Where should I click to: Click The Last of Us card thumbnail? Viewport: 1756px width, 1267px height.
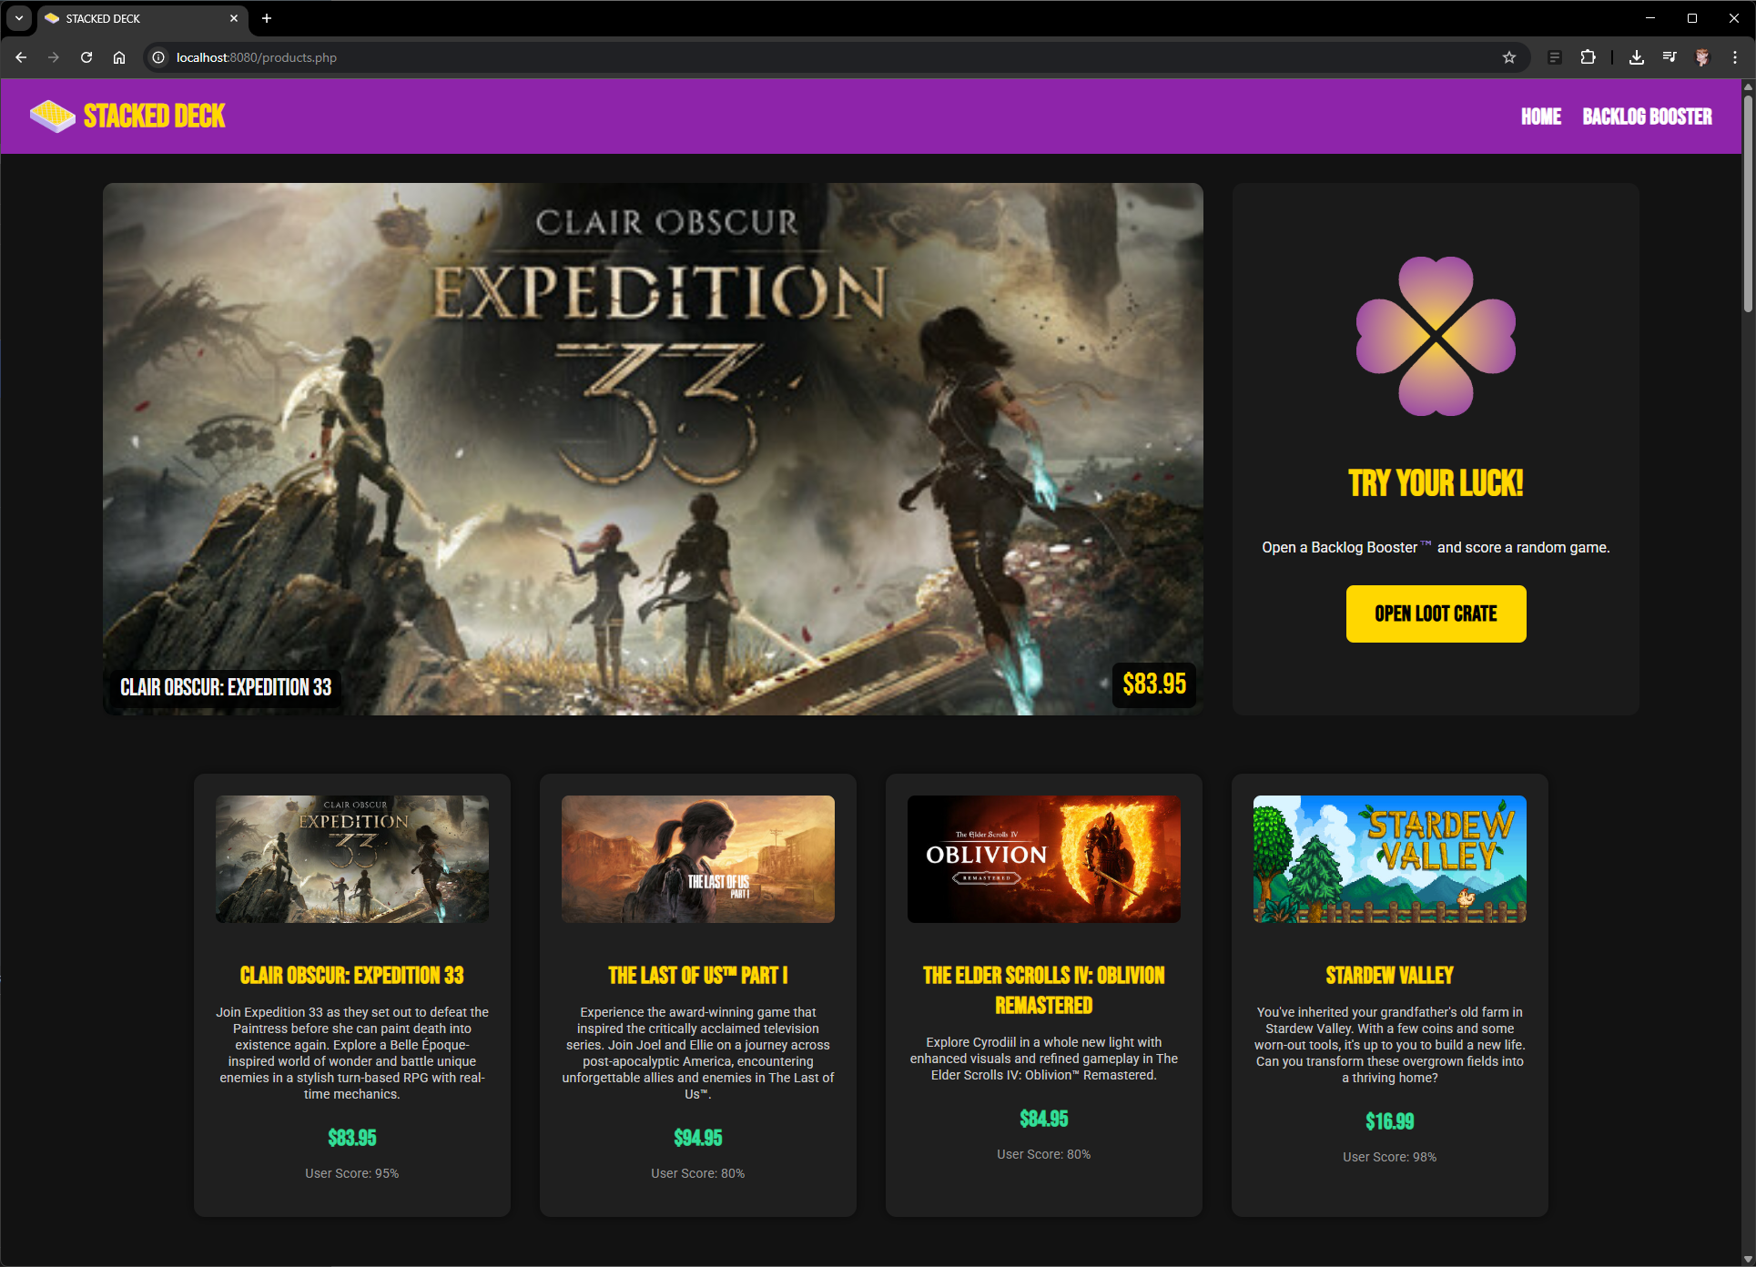(698, 859)
